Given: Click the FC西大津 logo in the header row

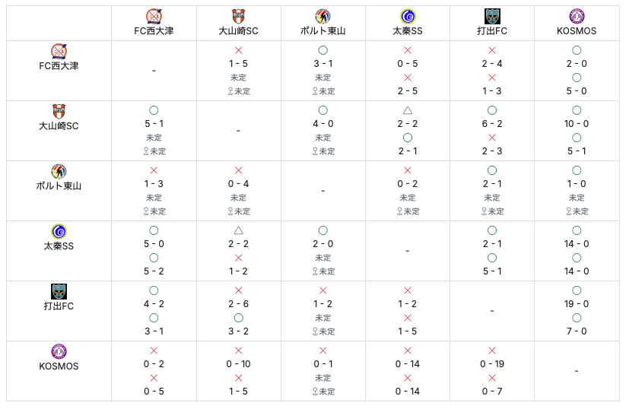Looking at the screenshot, I should (154, 16).
